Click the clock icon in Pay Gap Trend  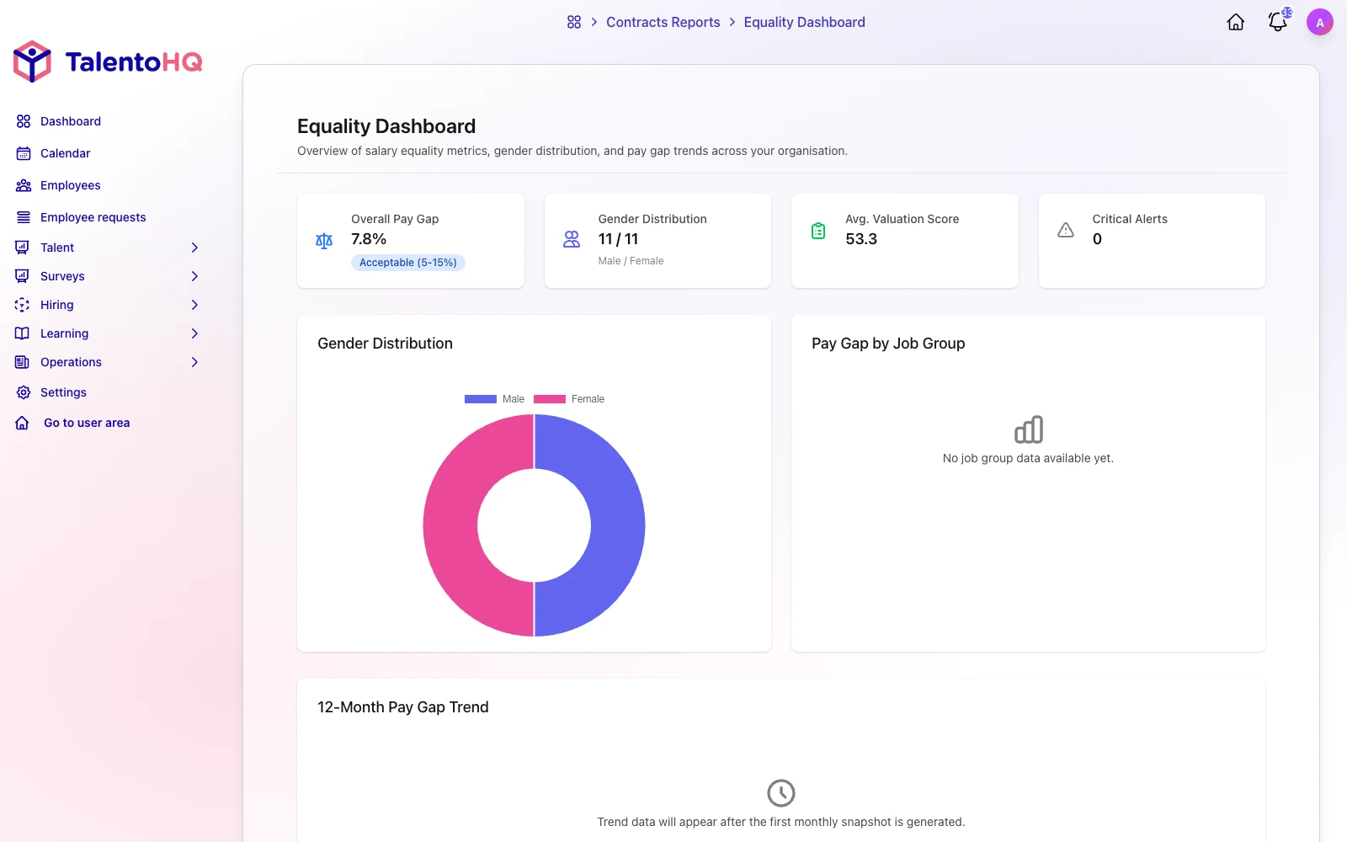coord(781,793)
